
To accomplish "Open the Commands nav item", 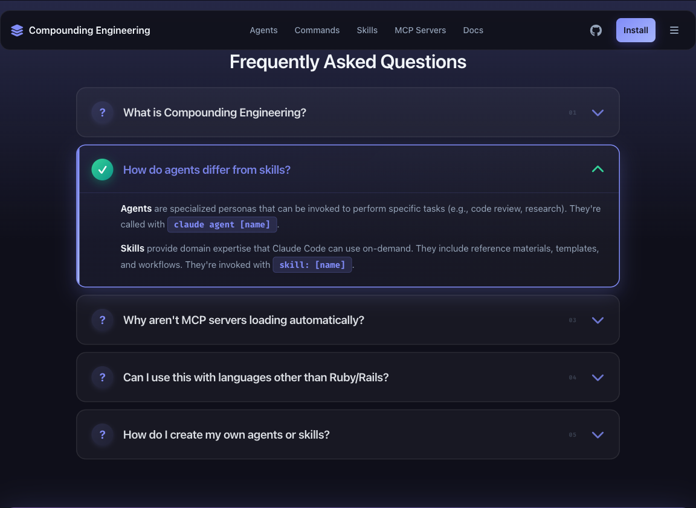I will [317, 30].
